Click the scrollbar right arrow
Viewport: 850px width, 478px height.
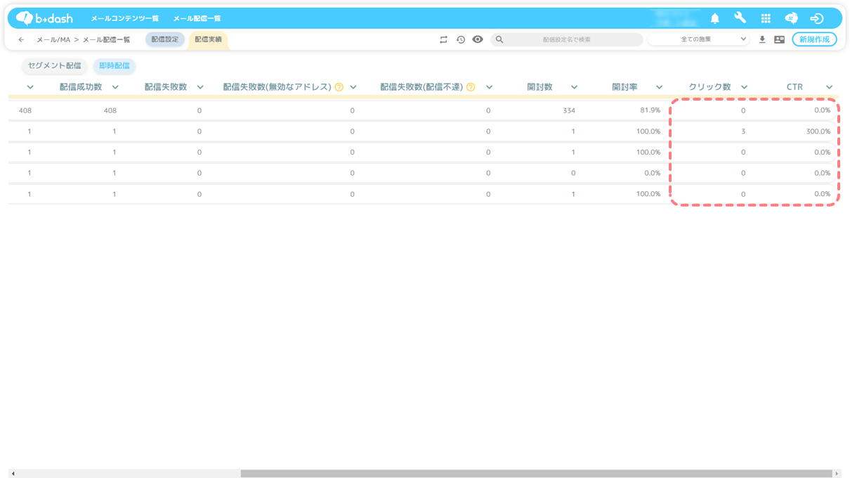coord(837,474)
